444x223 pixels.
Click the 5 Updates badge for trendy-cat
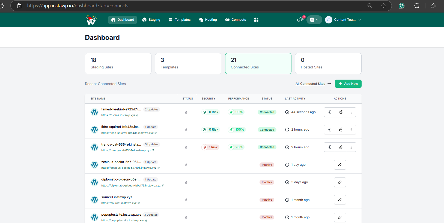point(152,144)
